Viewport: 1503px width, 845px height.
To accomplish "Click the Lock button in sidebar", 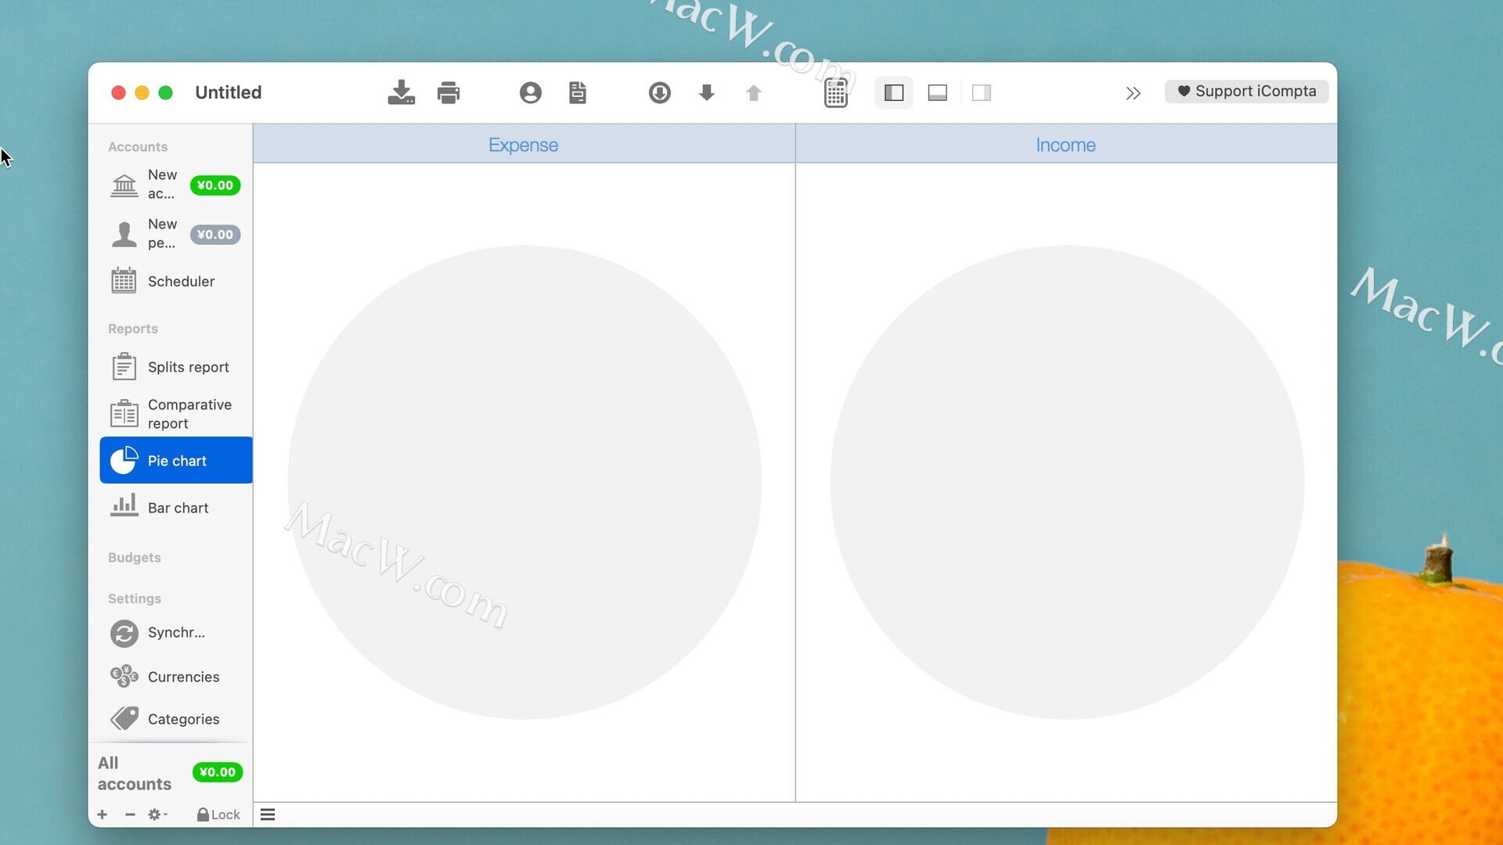I will pyautogui.click(x=218, y=814).
